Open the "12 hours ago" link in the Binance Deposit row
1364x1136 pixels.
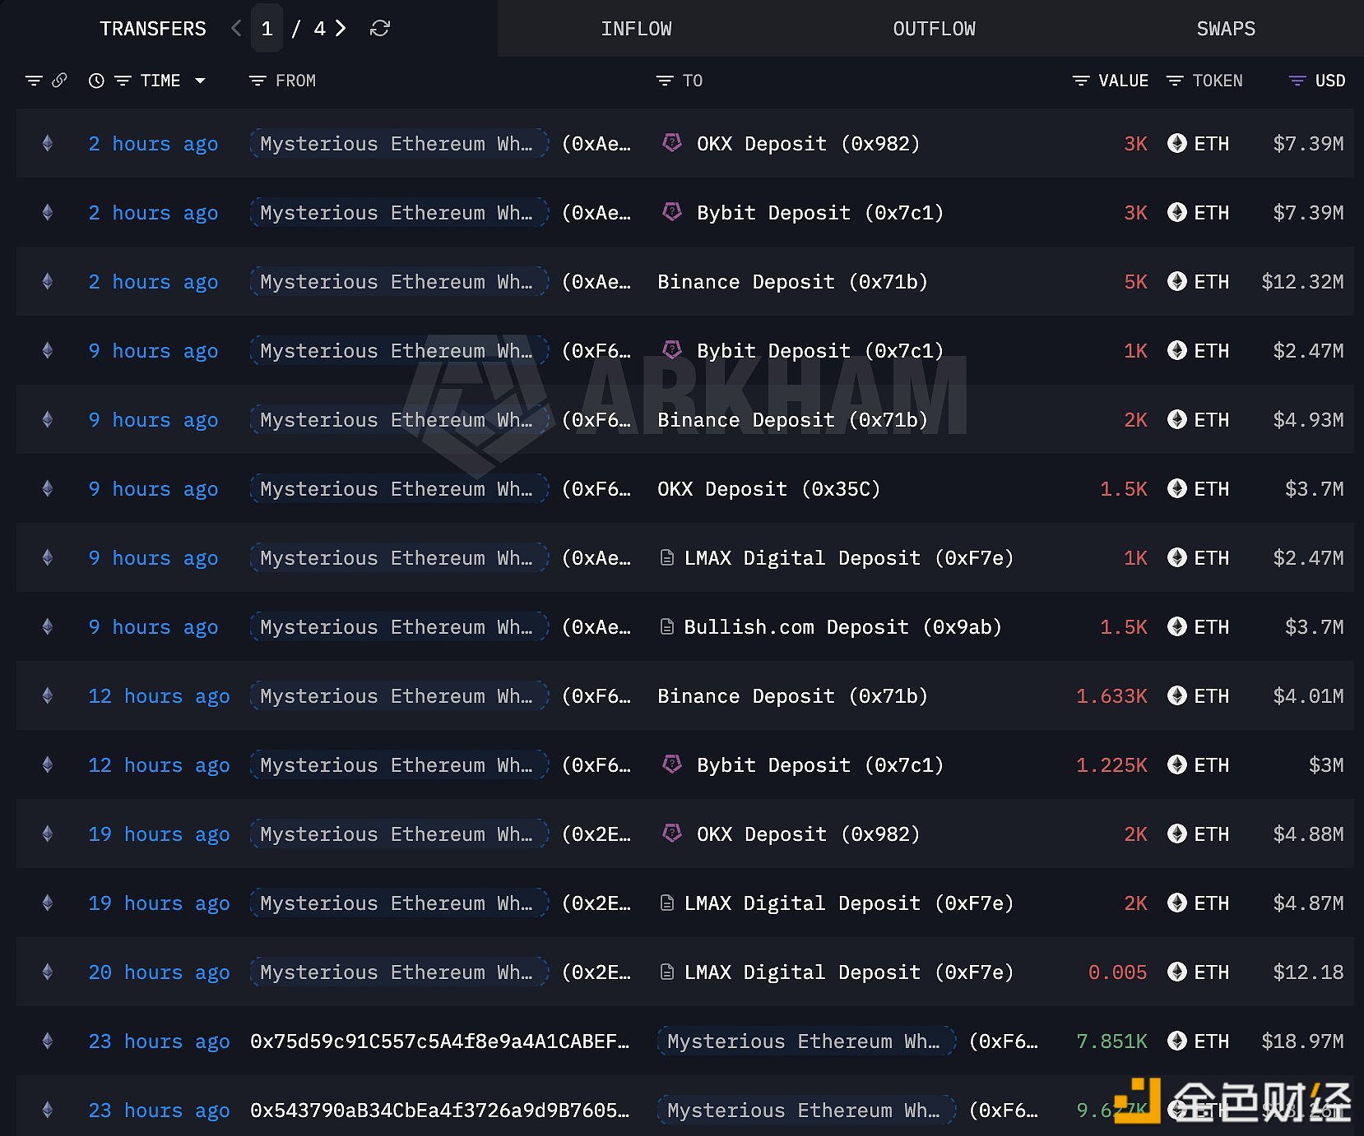pyautogui.click(x=159, y=696)
